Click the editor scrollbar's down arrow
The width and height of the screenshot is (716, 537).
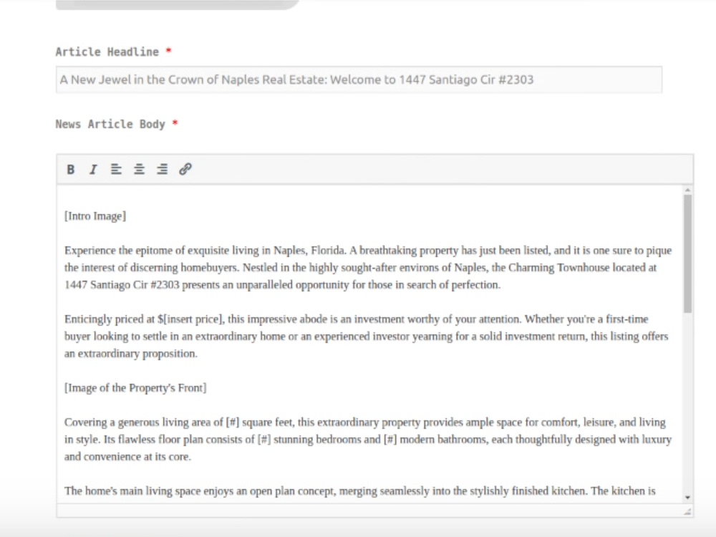tap(687, 498)
